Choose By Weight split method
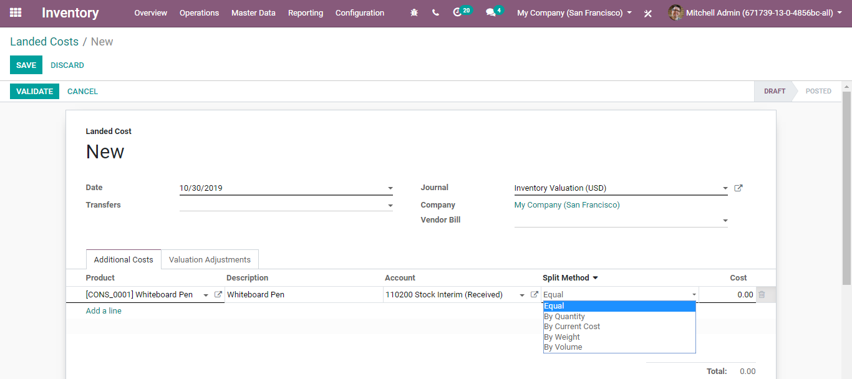 (x=619, y=337)
